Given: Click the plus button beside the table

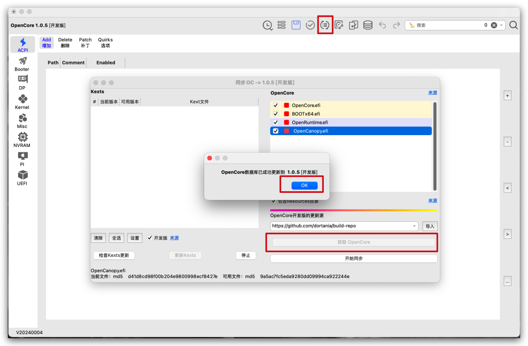Looking at the screenshot, I should tap(507, 96).
